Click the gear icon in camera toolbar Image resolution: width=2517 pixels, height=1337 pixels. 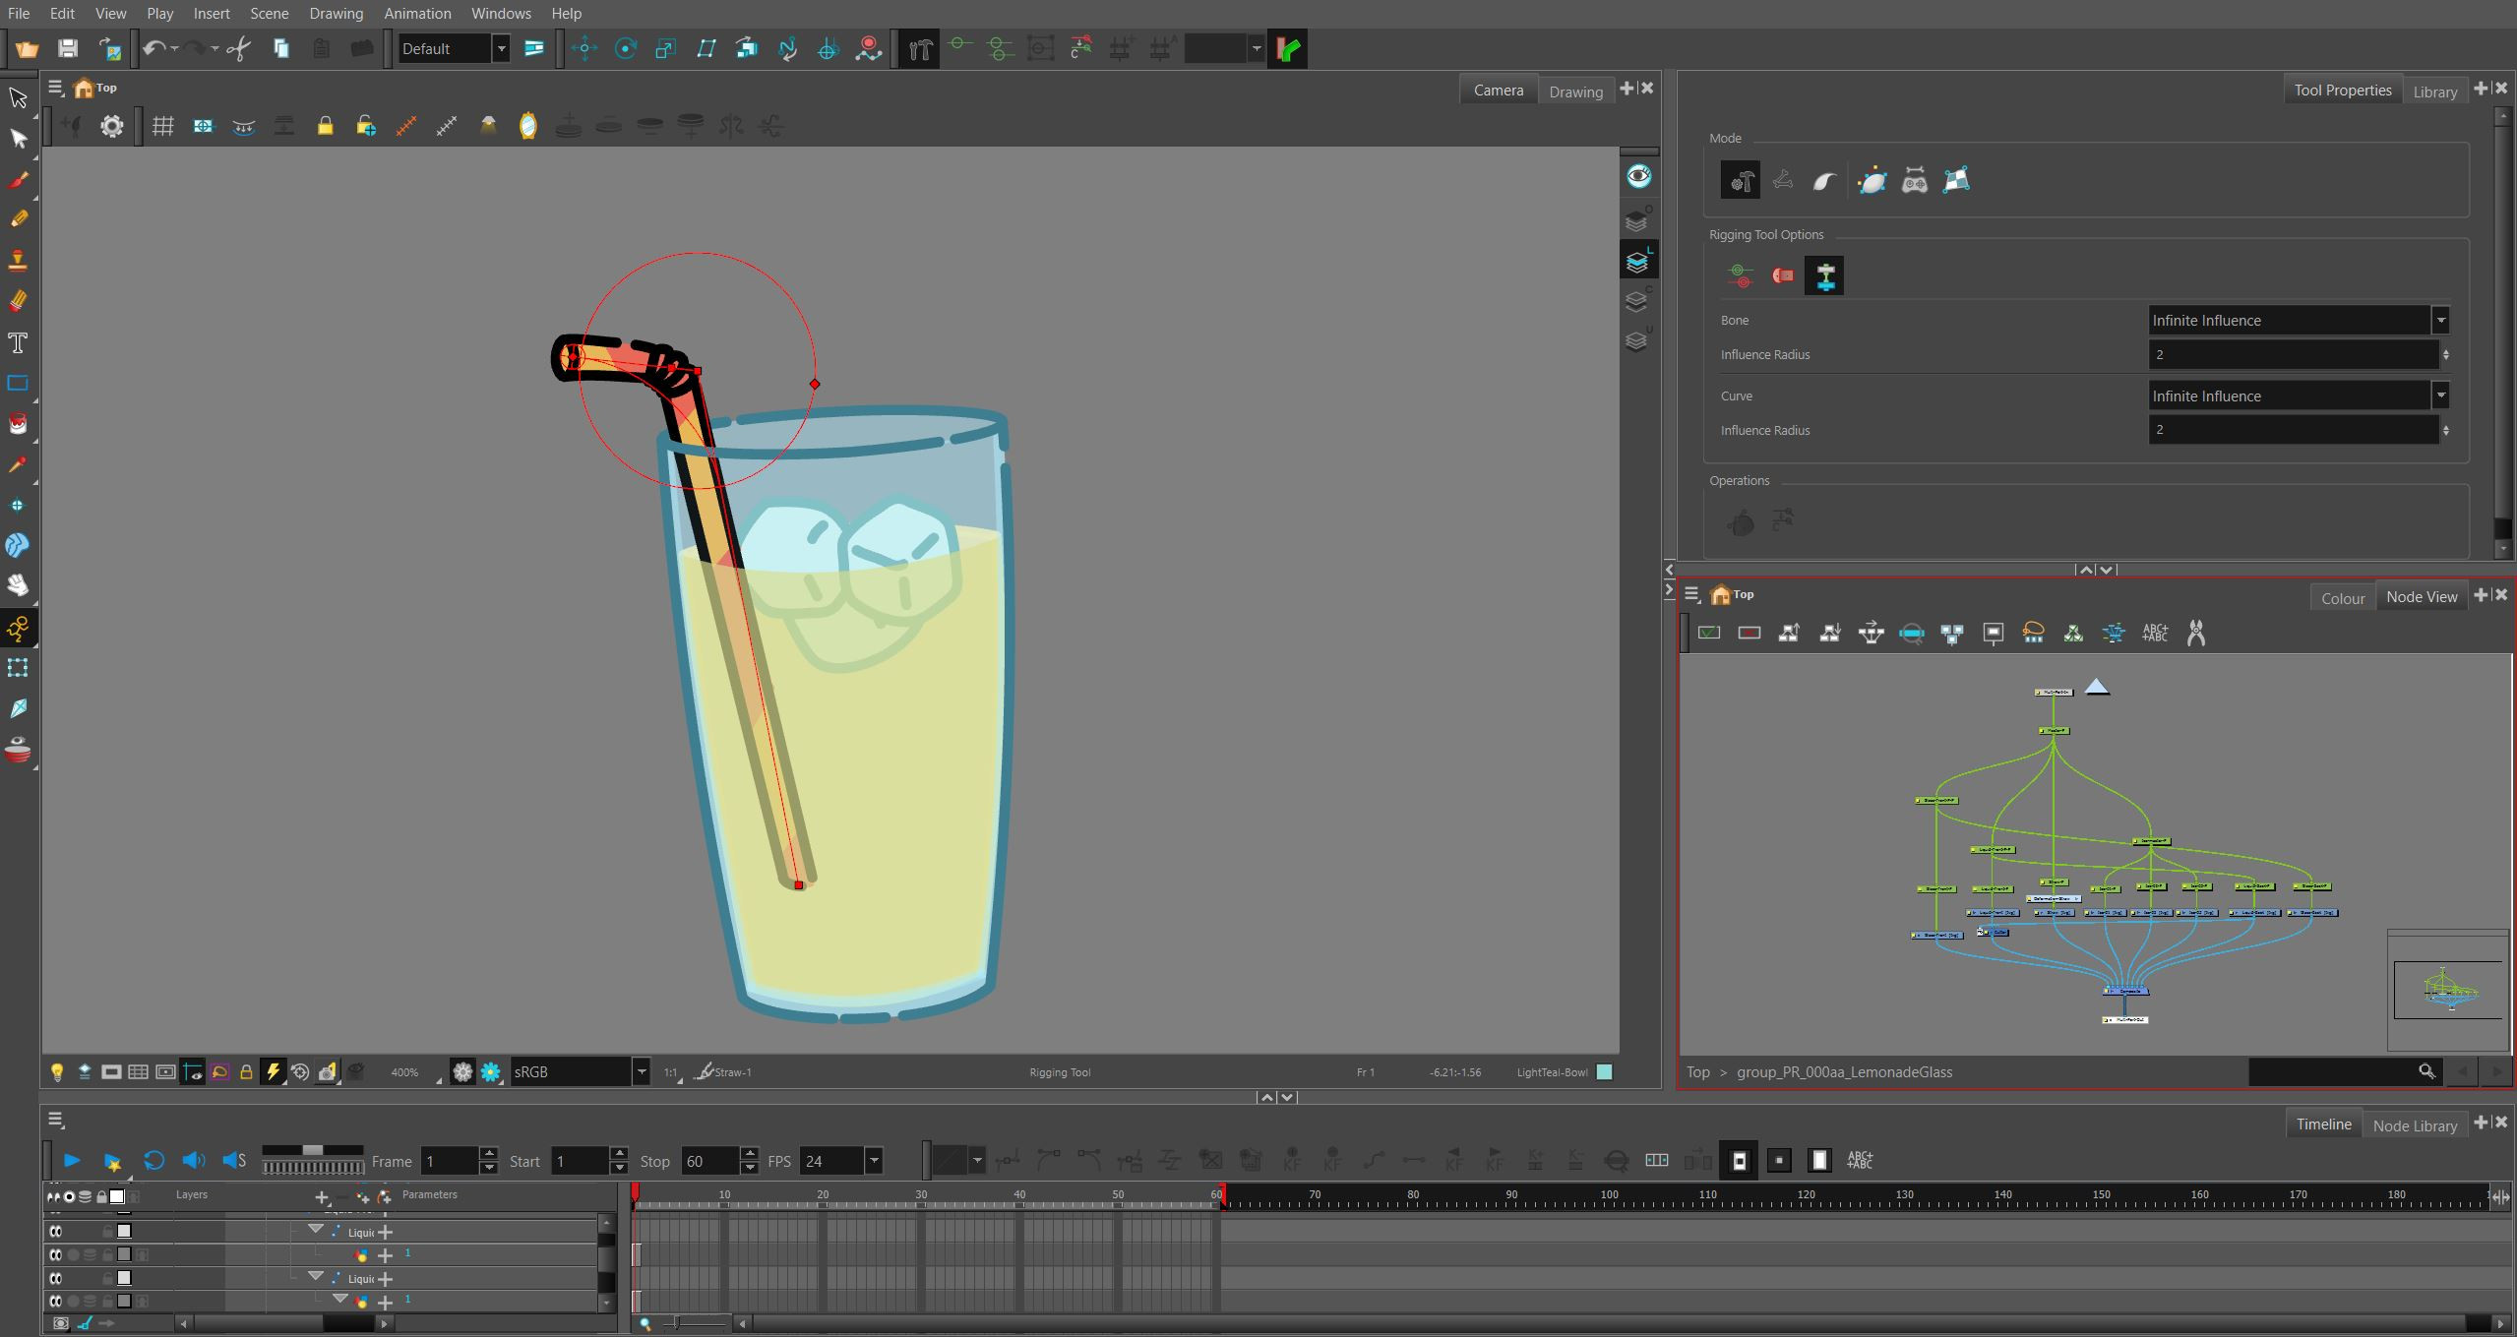click(112, 126)
